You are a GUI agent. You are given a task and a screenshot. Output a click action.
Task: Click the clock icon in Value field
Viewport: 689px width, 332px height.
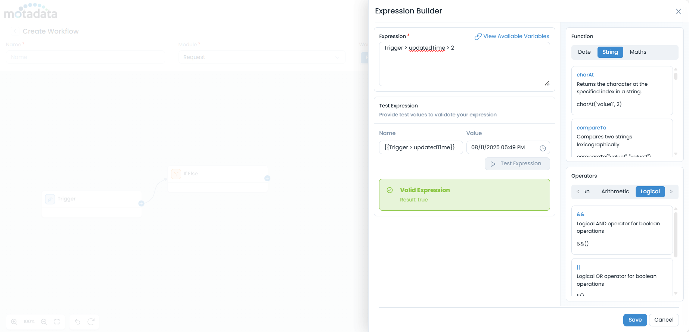(543, 148)
